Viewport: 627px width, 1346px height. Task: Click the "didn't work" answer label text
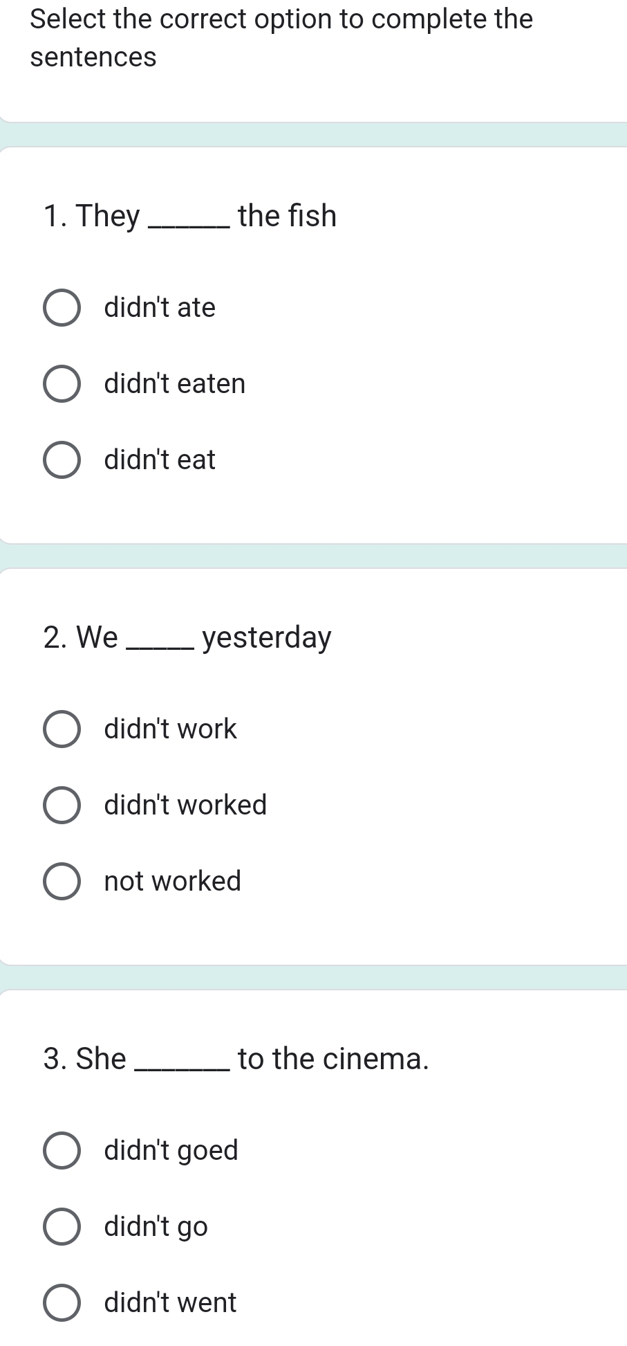pyautogui.click(x=170, y=729)
